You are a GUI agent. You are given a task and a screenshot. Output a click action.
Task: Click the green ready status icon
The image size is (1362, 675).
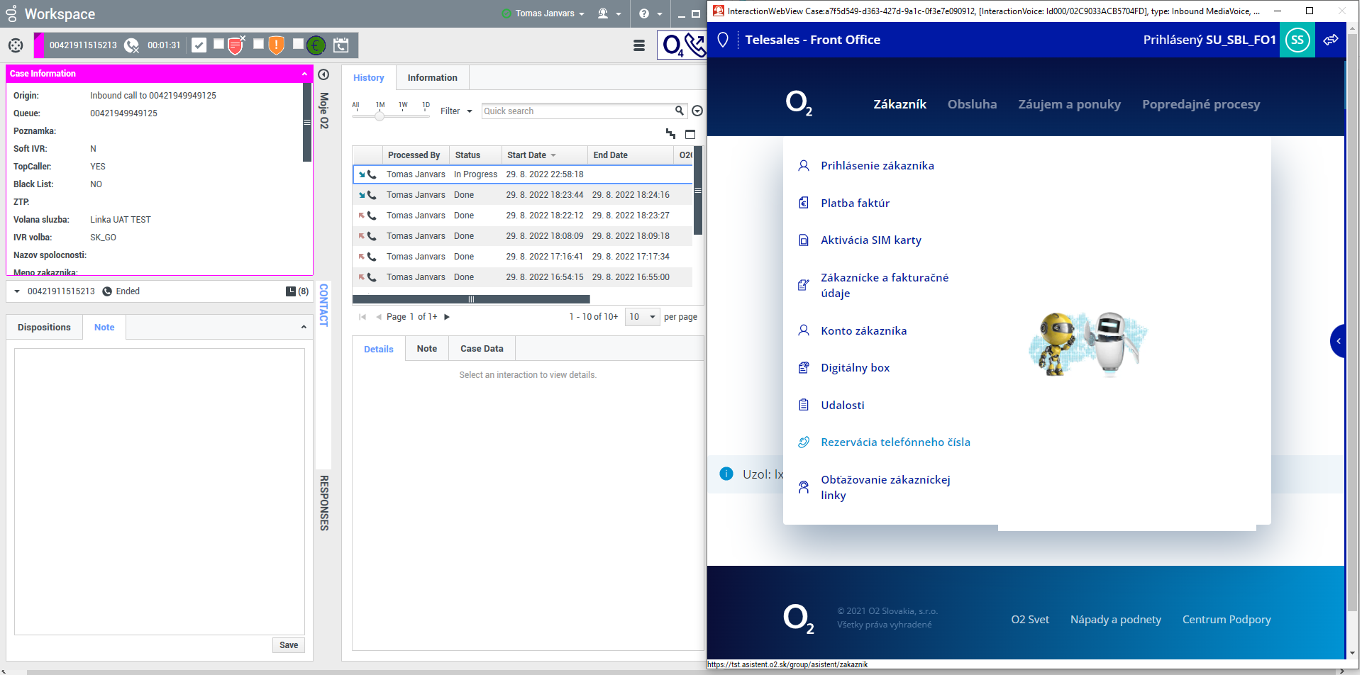click(x=506, y=13)
